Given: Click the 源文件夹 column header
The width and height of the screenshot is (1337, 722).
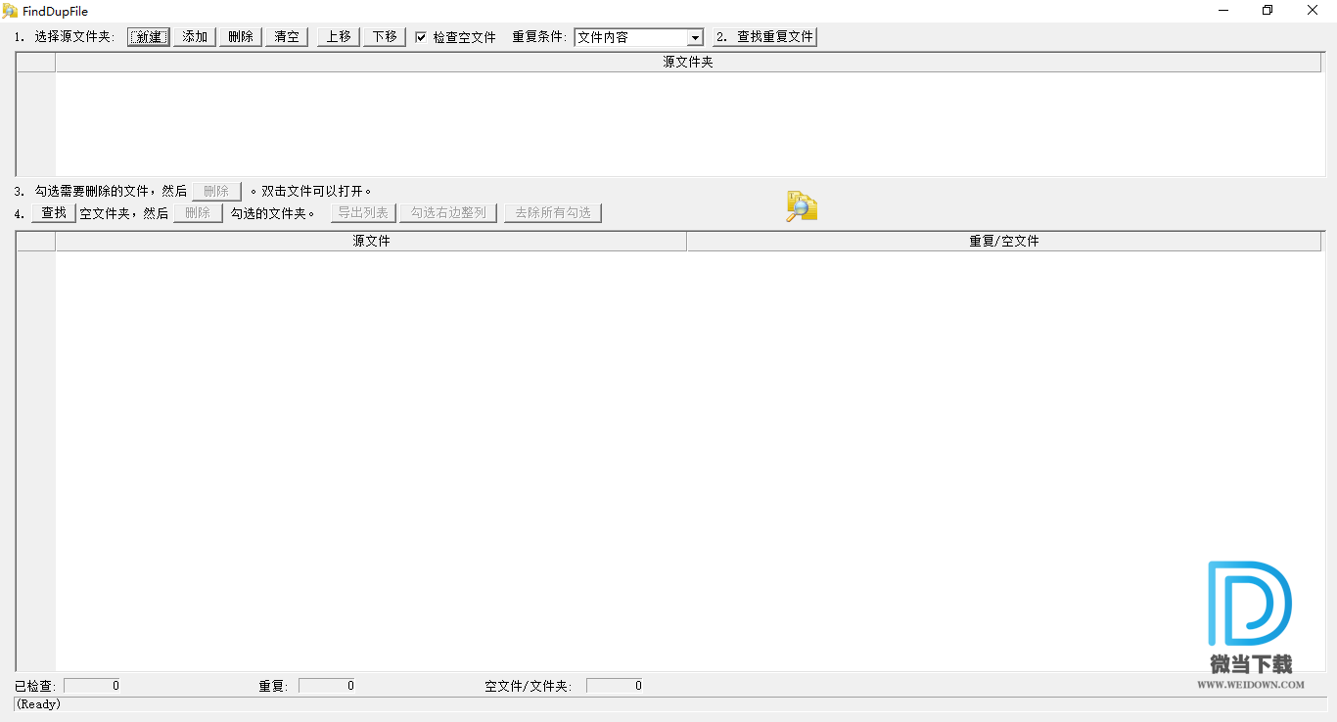Looking at the screenshot, I should click(x=688, y=63).
